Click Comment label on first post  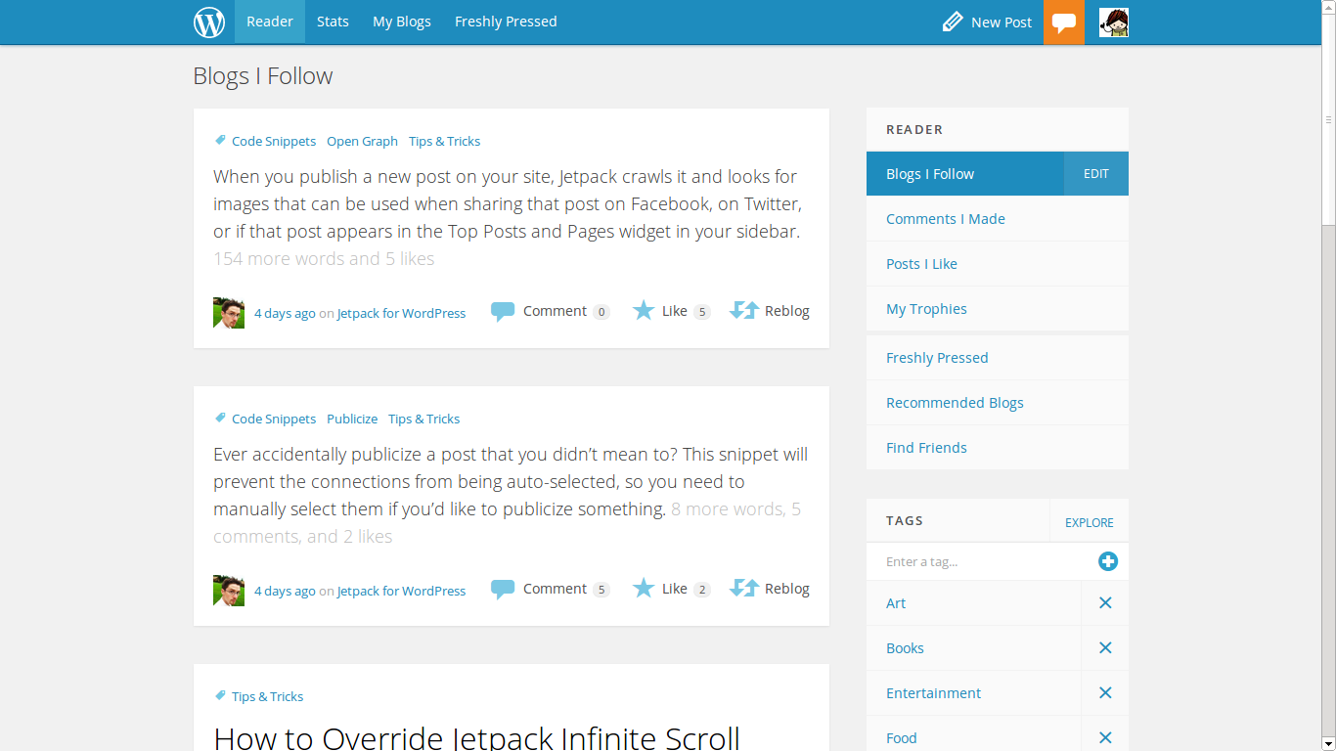[x=555, y=311]
